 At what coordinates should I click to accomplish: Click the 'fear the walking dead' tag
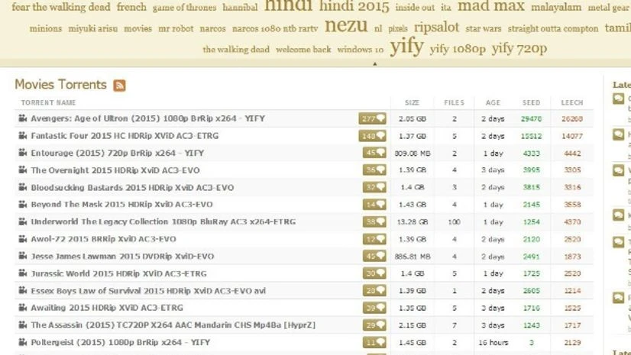pyautogui.click(x=61, y=7)
